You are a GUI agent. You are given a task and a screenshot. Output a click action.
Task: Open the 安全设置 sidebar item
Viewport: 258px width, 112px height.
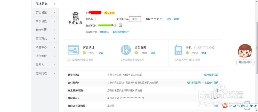tap(45, 12)
